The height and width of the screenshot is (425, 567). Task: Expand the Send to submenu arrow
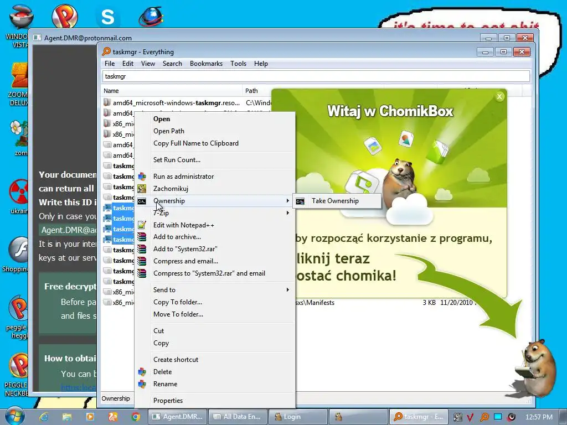[x=287, y=289]
